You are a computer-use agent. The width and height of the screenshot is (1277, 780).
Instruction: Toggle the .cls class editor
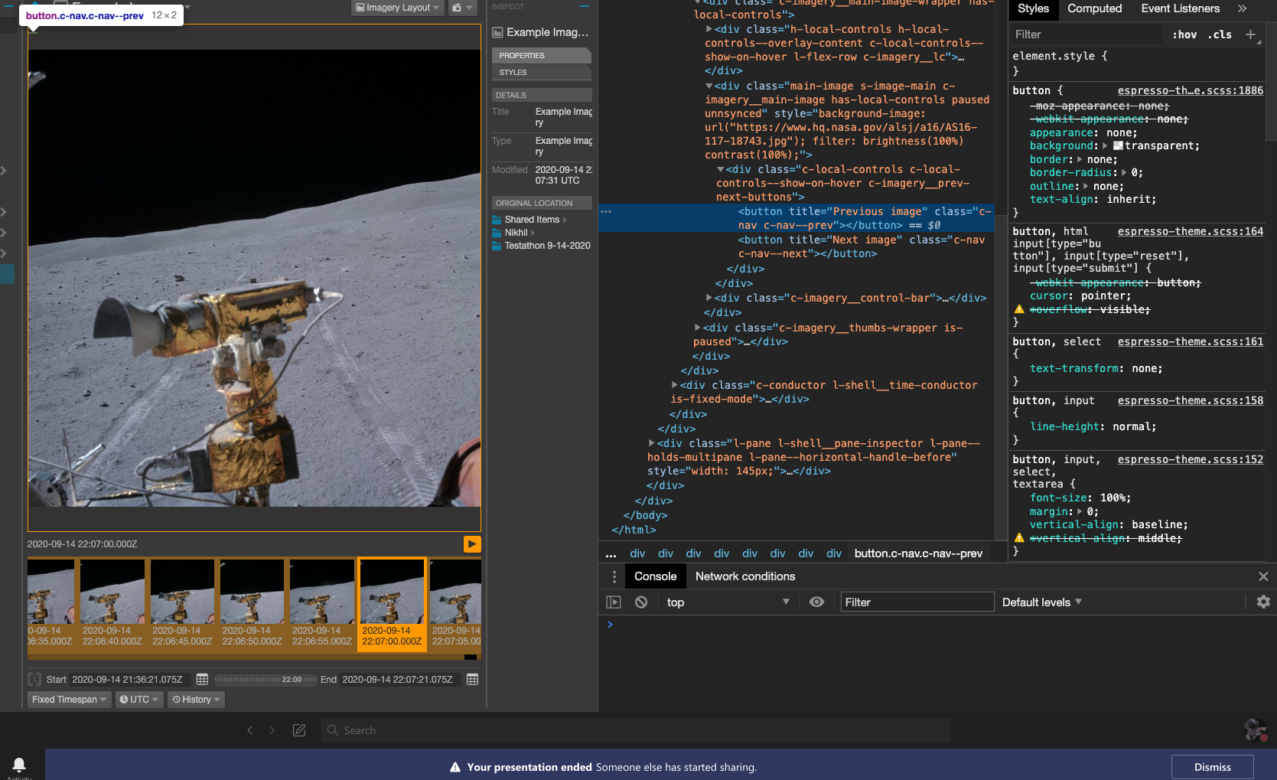coord(1220,34)
